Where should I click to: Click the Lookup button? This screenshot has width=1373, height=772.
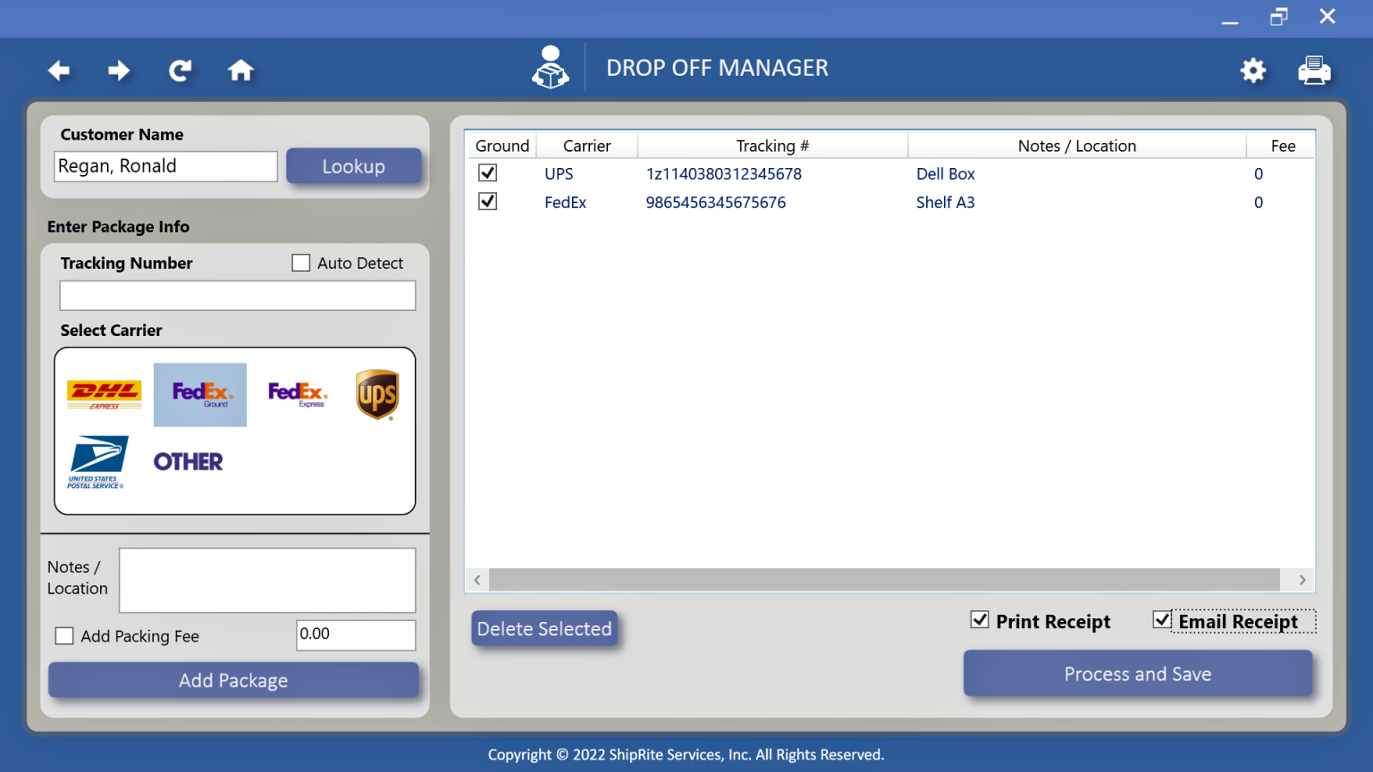[x=354, y=165]
